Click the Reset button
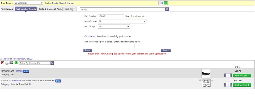Image resolution: width=255 pixels, height=95 pixels. 88,51
